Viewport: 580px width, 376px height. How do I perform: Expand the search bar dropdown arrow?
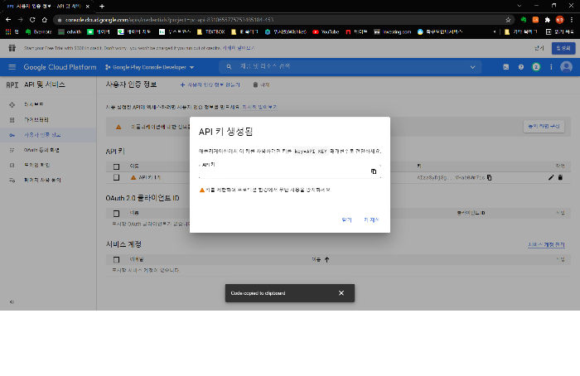(x=472, y=67)
